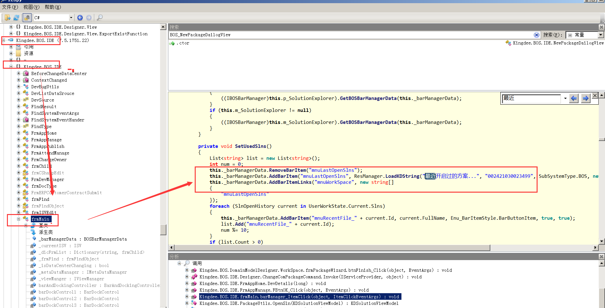This screenshot has width=605, height=308.
Task: Click the FindSystemEventArgs class icon
Action: (x=26, y=113)
